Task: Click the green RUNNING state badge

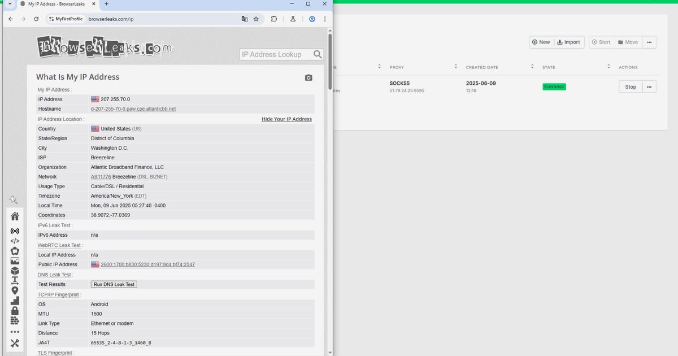Action: coord(554,87)
